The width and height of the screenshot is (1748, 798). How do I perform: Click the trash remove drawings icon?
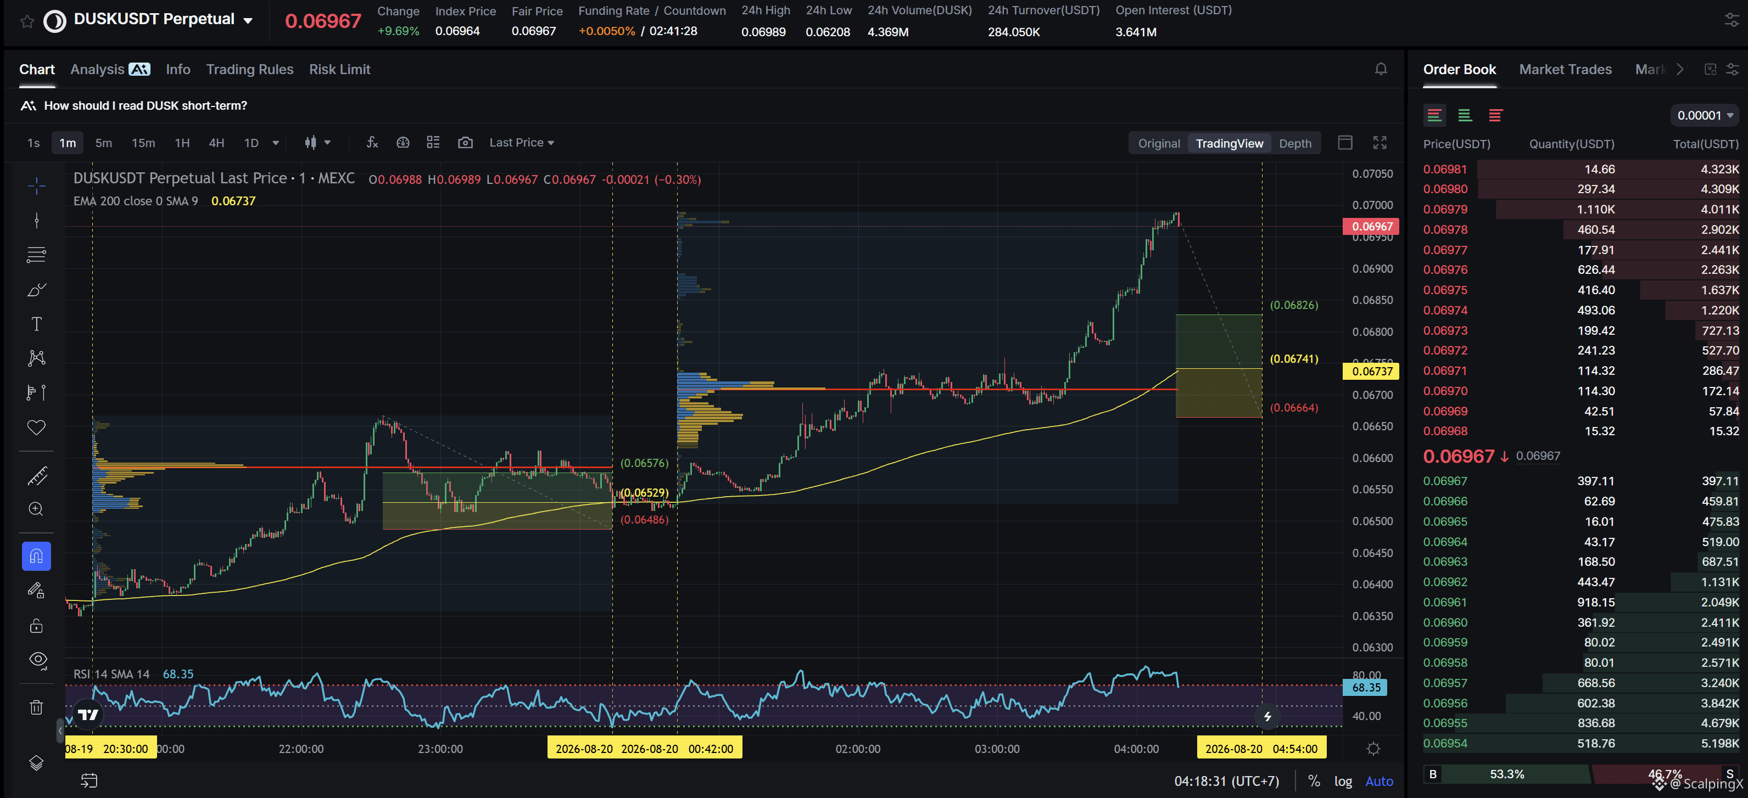37,708
